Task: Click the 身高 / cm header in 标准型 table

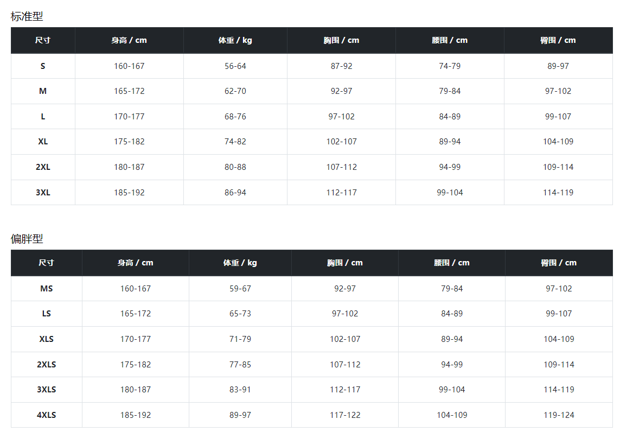Action: (x=129, y=40)
